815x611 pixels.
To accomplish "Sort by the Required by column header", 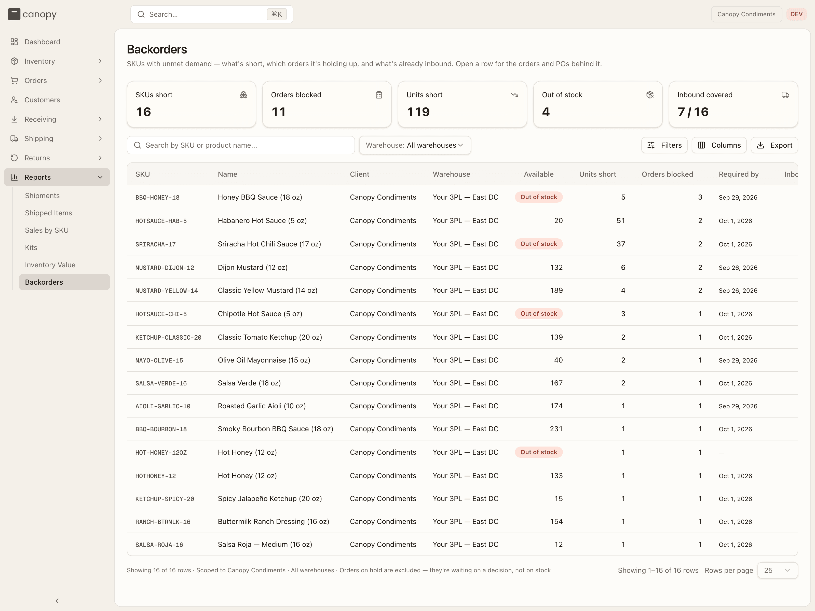I will pyautogui.click(x=738, y=174).
